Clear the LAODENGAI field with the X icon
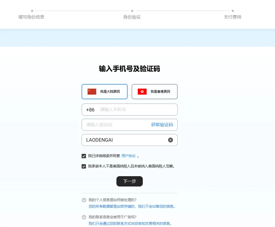Image resolution: width=275 pixels, height=227 pixels. click(x=171, y=140)
